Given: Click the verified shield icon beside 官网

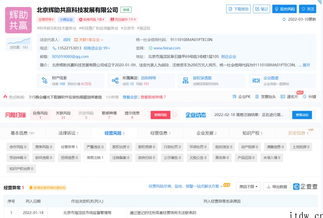Looking at the screenshot, I should tap(151, 48).
